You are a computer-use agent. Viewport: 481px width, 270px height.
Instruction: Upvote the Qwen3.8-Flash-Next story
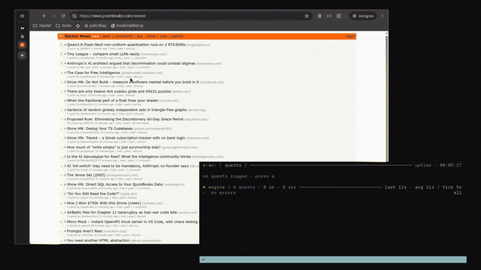point(65,45)
